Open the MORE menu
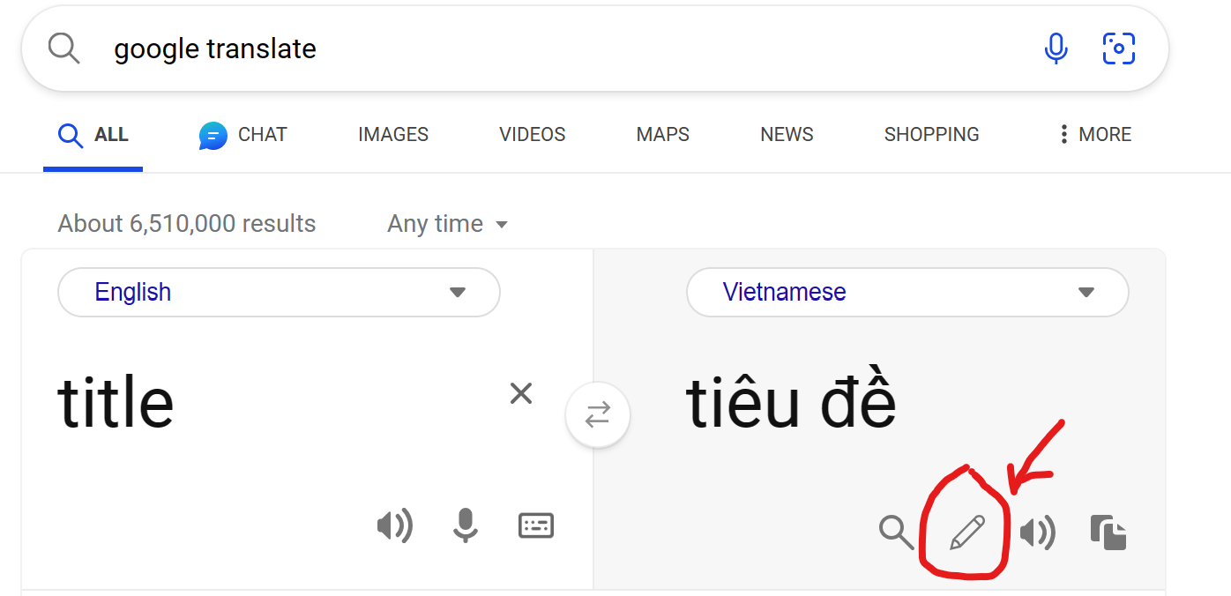This screenshot has width=1231, height=596. 1094,135
